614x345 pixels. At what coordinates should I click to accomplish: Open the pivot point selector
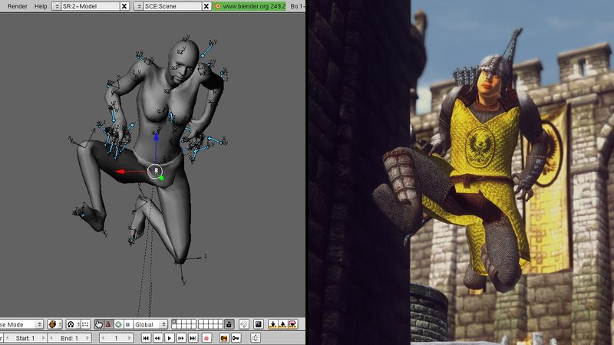(73, 324)
